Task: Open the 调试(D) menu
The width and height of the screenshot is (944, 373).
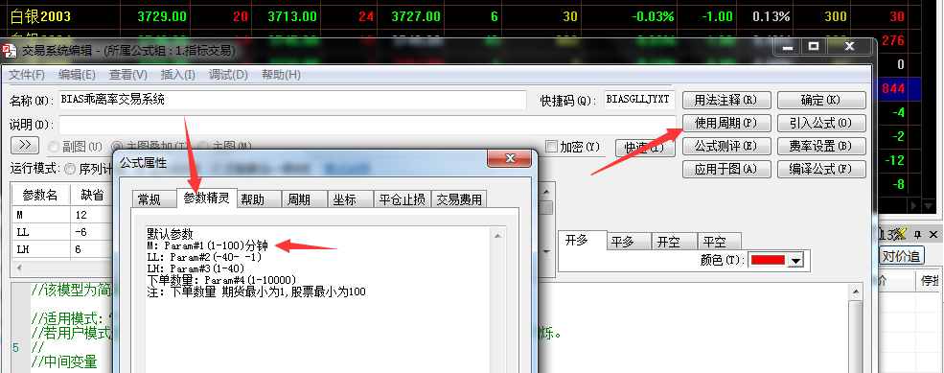Action: click(228, 75)
